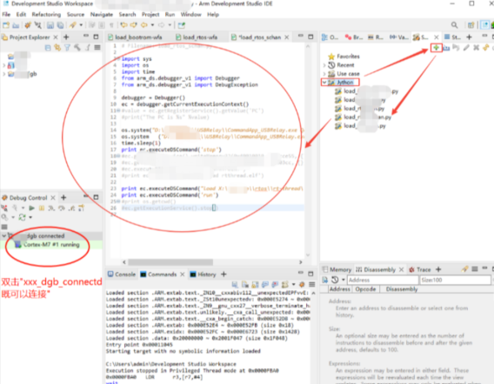Select Cortex-M7 #1 running entry

coord(51,245)
